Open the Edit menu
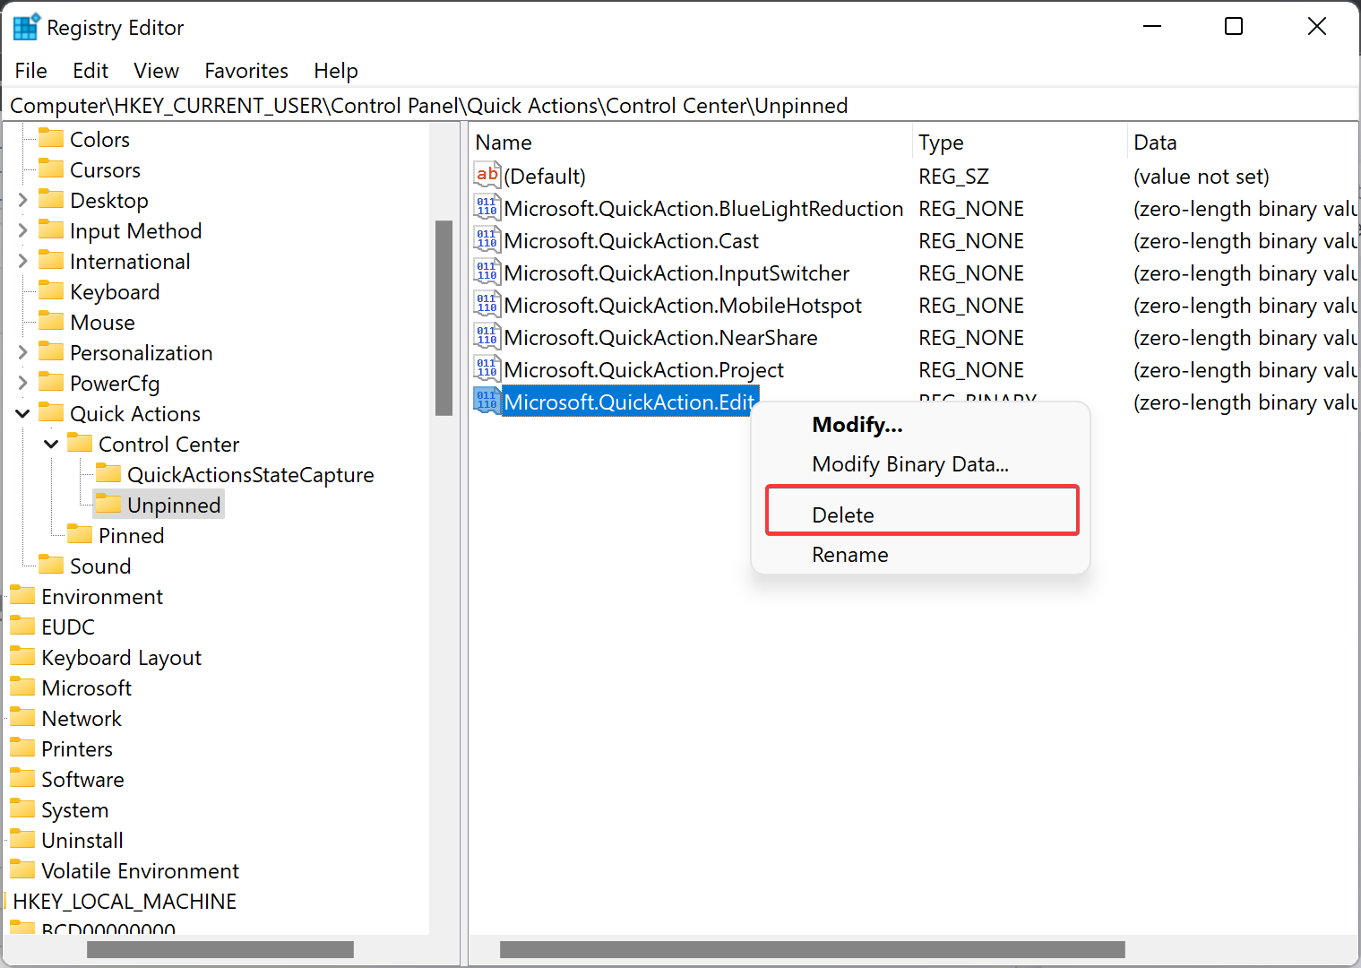 coord(90,71)
